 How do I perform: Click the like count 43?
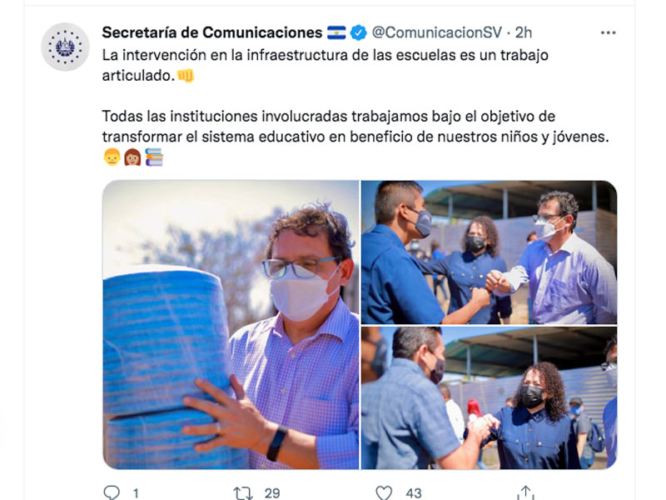coord(413,493)
